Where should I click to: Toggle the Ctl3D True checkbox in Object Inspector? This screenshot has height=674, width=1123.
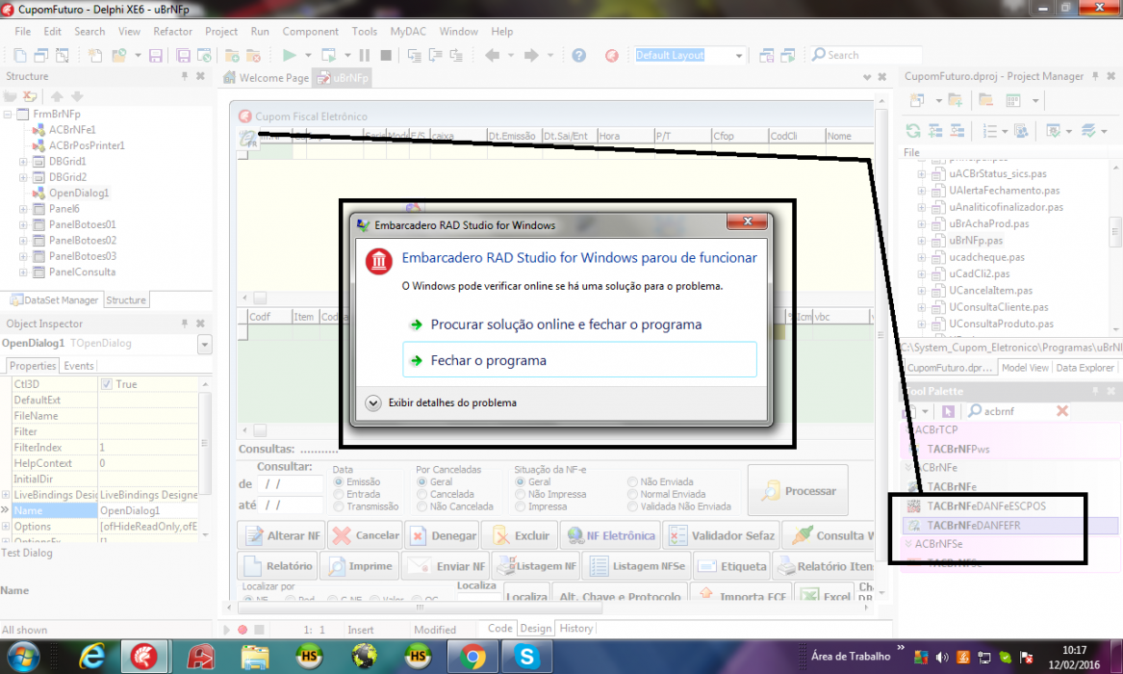coord(107,384)
